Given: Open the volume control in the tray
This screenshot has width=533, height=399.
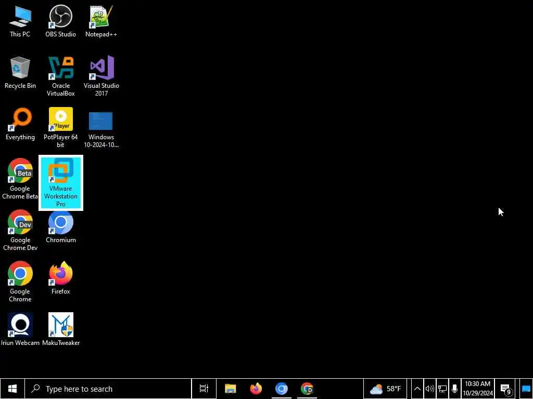Looking at the screenshot, I should (429, 389).
